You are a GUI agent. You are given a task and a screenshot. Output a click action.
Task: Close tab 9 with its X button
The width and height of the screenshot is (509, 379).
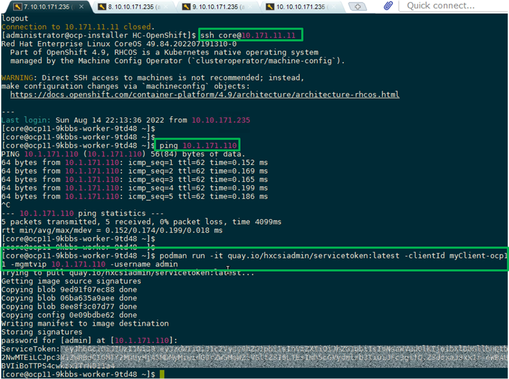tap(251, 6)
